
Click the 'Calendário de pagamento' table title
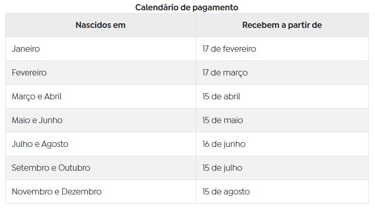[187, 7]
